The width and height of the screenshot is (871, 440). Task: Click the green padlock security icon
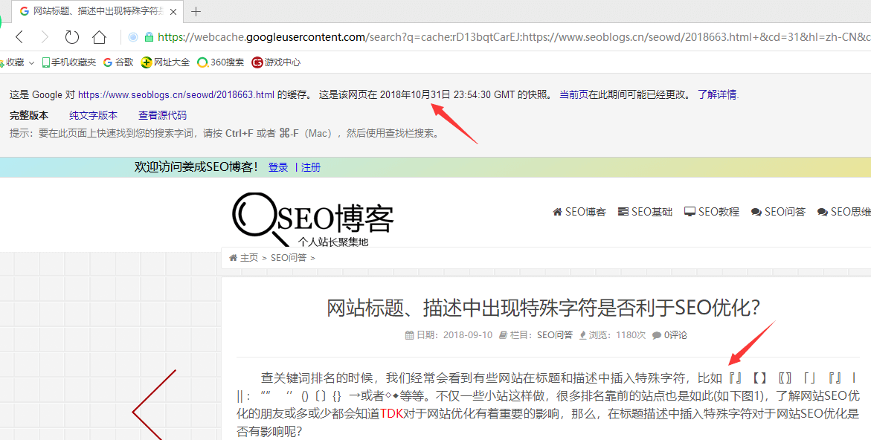148,37
